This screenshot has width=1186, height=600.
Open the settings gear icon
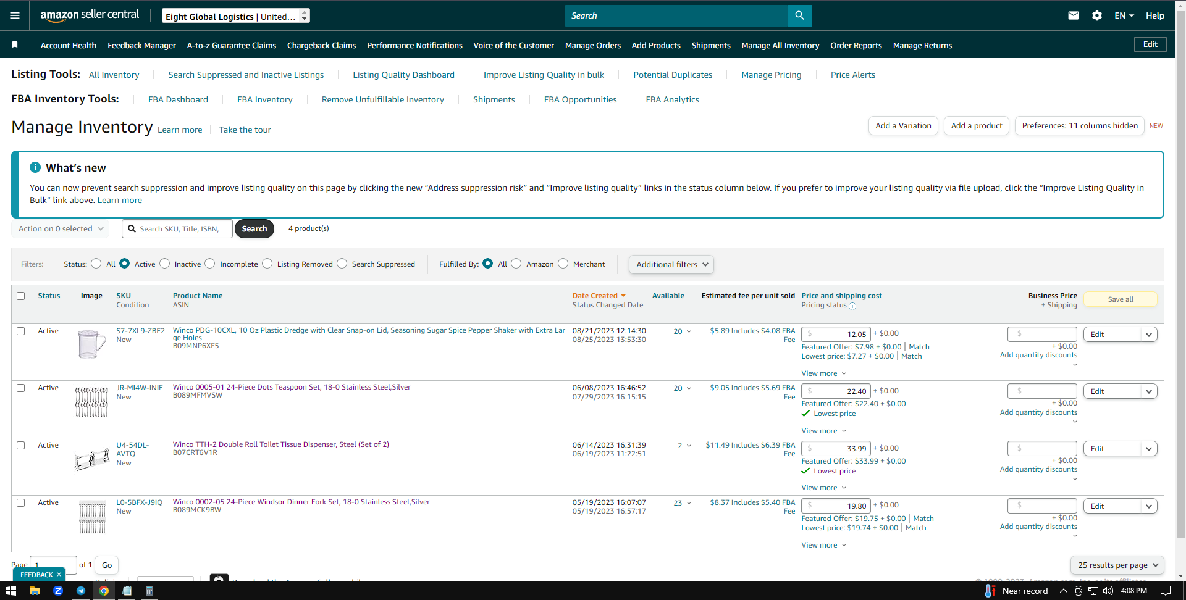[x=1097, y=15]
